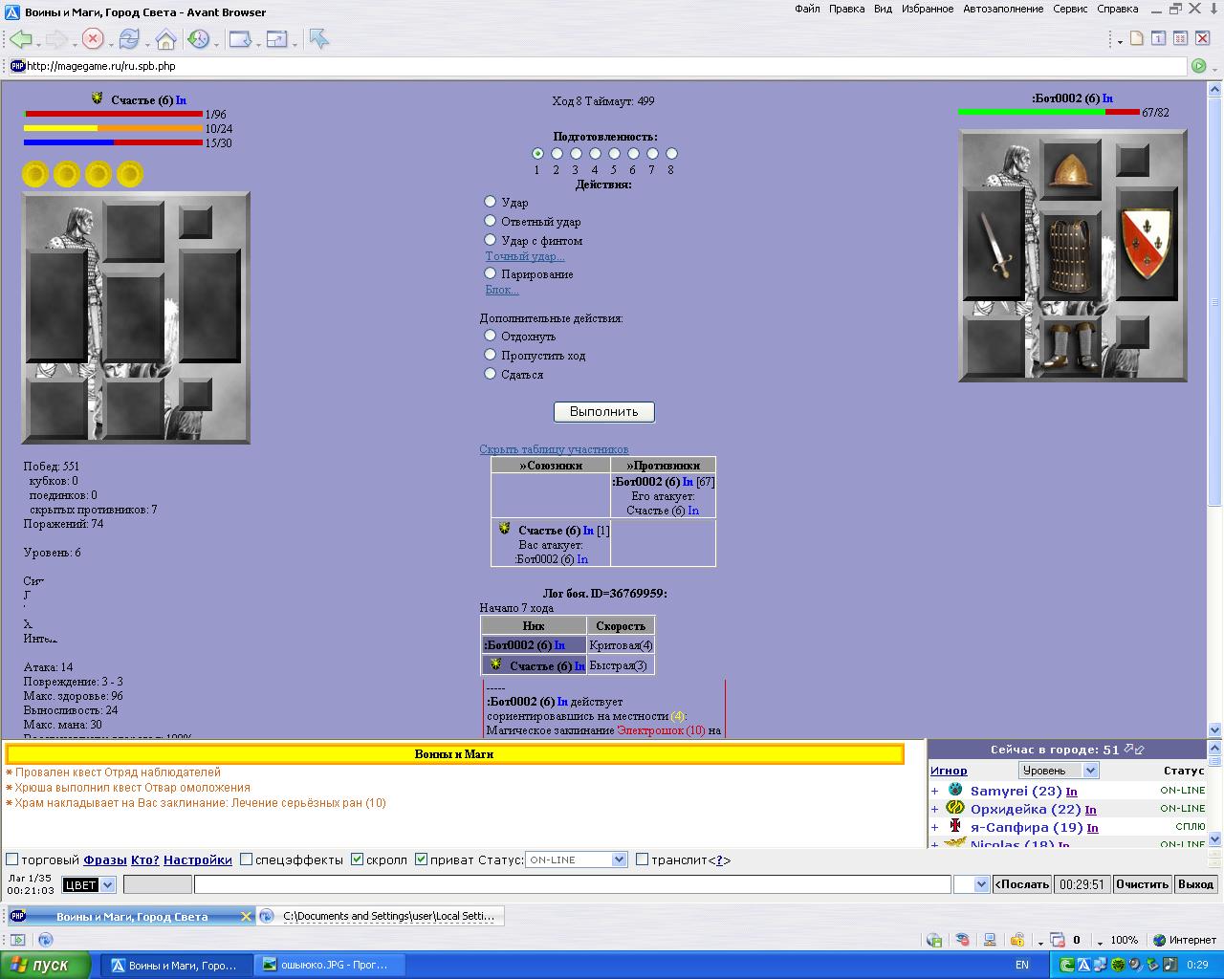Click the Очистить chat button
Image resolution: width=1224 pixels, height=979 pixels.
tap(1142, 884)
